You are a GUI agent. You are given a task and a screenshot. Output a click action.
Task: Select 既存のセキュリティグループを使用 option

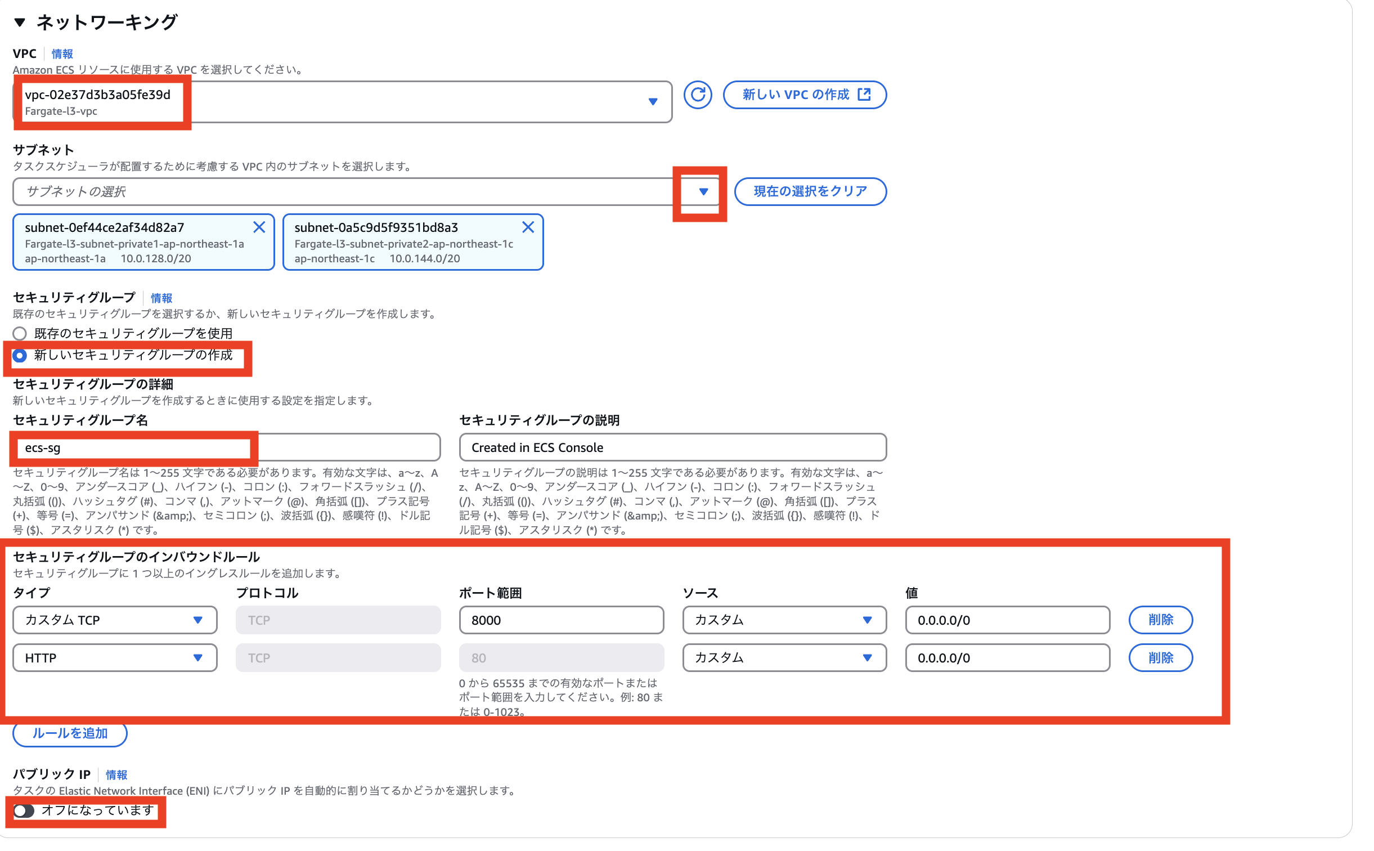pos(19,334)
